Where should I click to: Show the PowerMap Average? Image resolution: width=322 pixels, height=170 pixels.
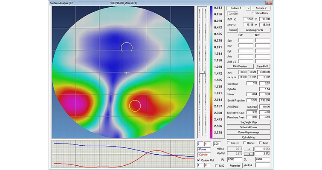pos(249,133)
